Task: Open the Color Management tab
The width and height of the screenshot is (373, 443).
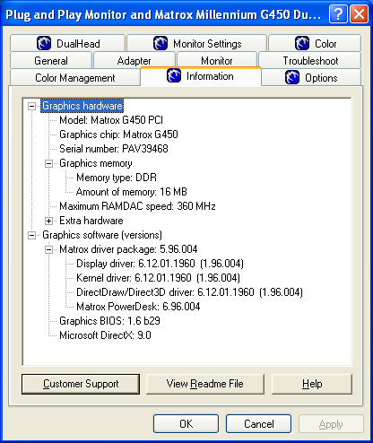Action: pyautogui.click(x=75, y=78)
